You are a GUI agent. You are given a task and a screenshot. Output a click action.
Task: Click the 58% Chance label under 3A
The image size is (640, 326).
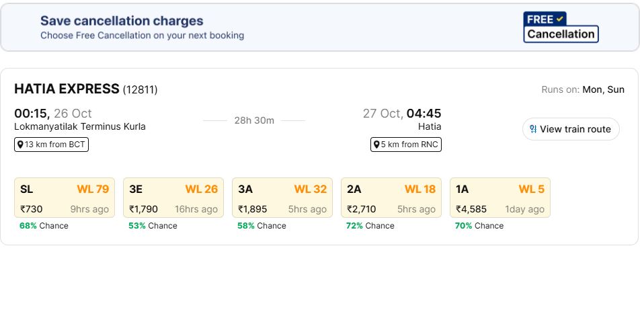262,226
